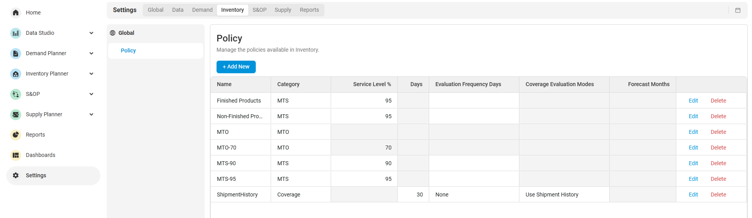
Task: Open the Supply settings tab
Action: tap(283, 10)
